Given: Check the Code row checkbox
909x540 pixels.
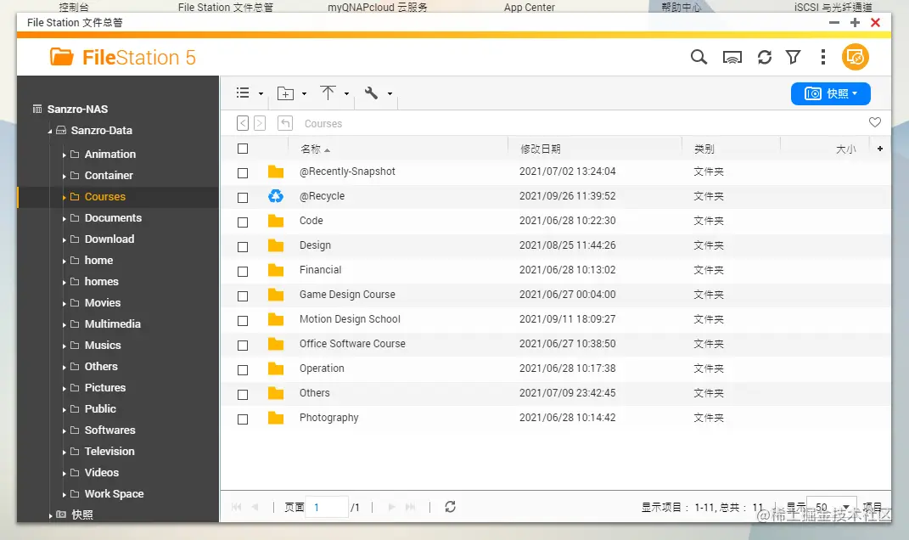Looking at the screenshot, I should 243,222.
